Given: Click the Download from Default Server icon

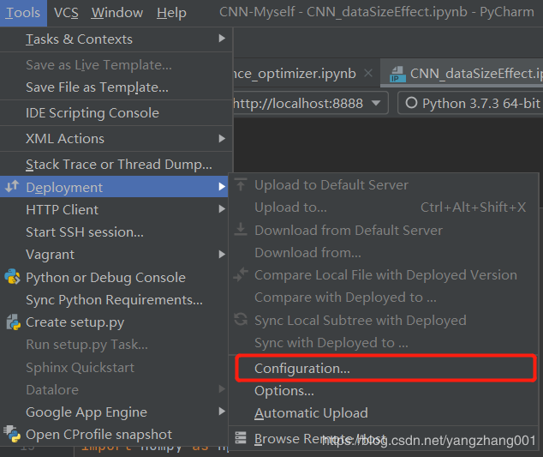Looking at the screenshot, I should coord(241,230).
